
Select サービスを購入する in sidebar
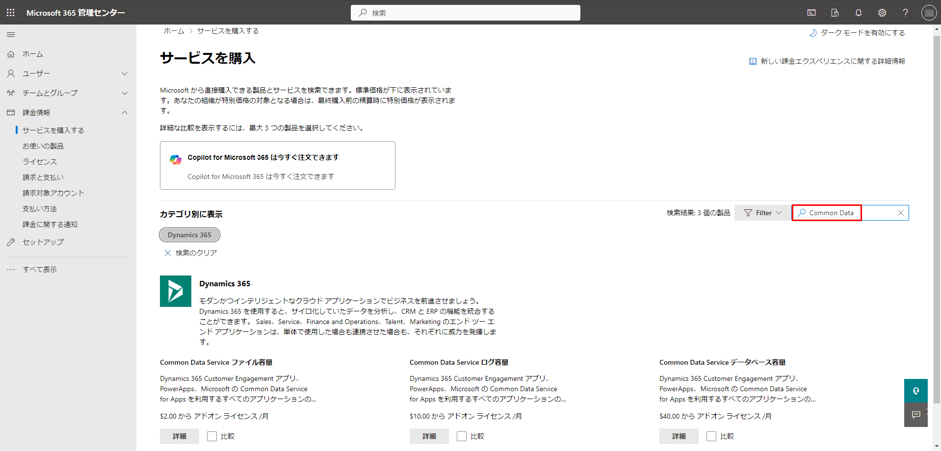tap(53, 130)
